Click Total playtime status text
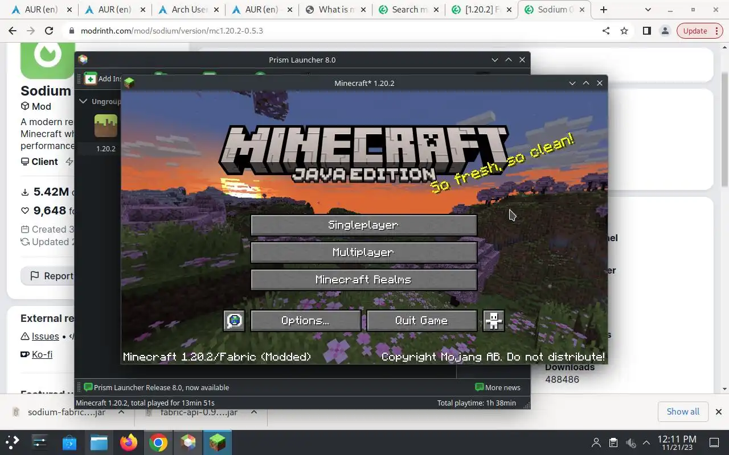This screenshot has width=729, height=455. pyautogui.click(x=477, y=403)
